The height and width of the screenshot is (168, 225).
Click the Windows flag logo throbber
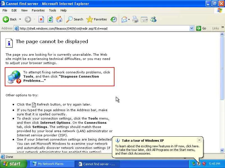coord(220,10)
